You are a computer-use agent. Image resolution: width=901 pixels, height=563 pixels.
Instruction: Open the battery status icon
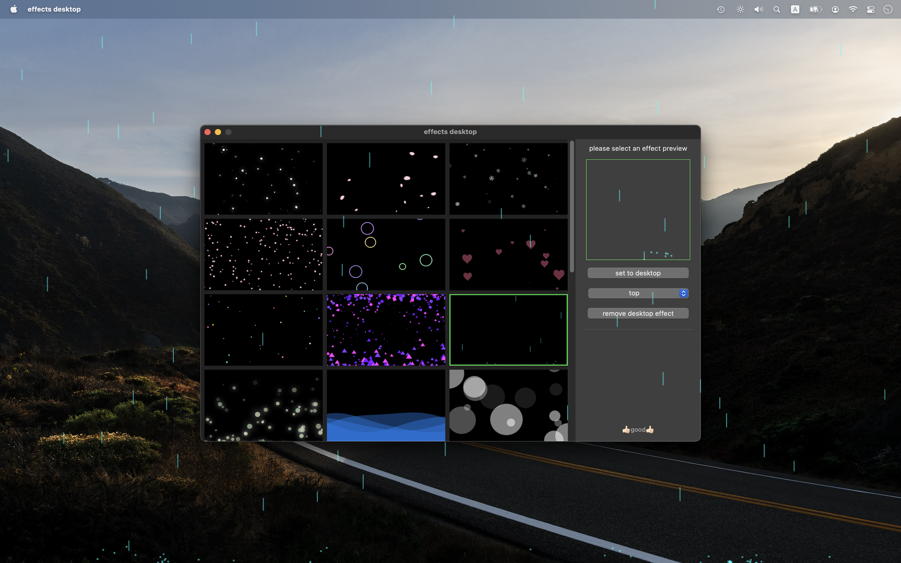815,9
